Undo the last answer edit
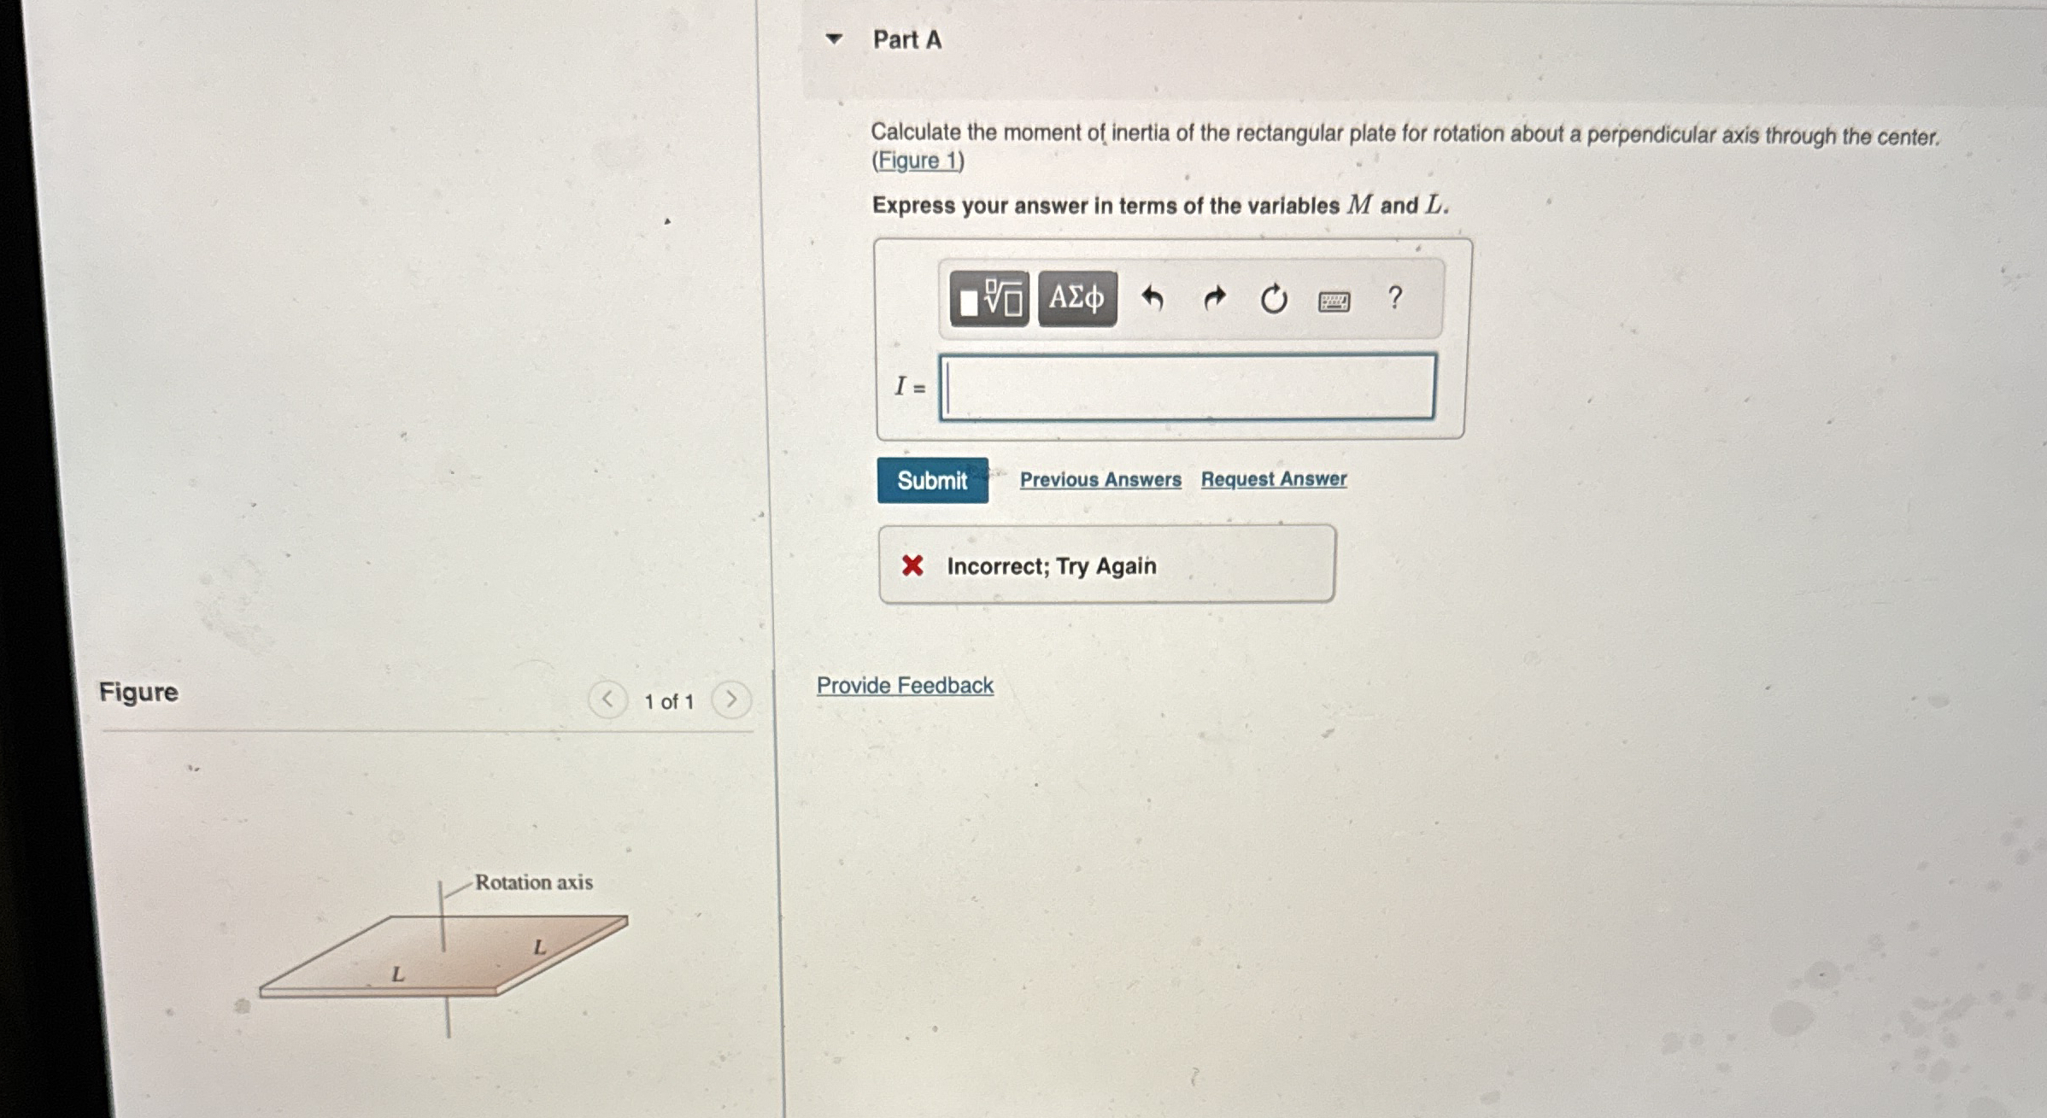Screen dimensions: 2047x1118 pos(1153,298)
